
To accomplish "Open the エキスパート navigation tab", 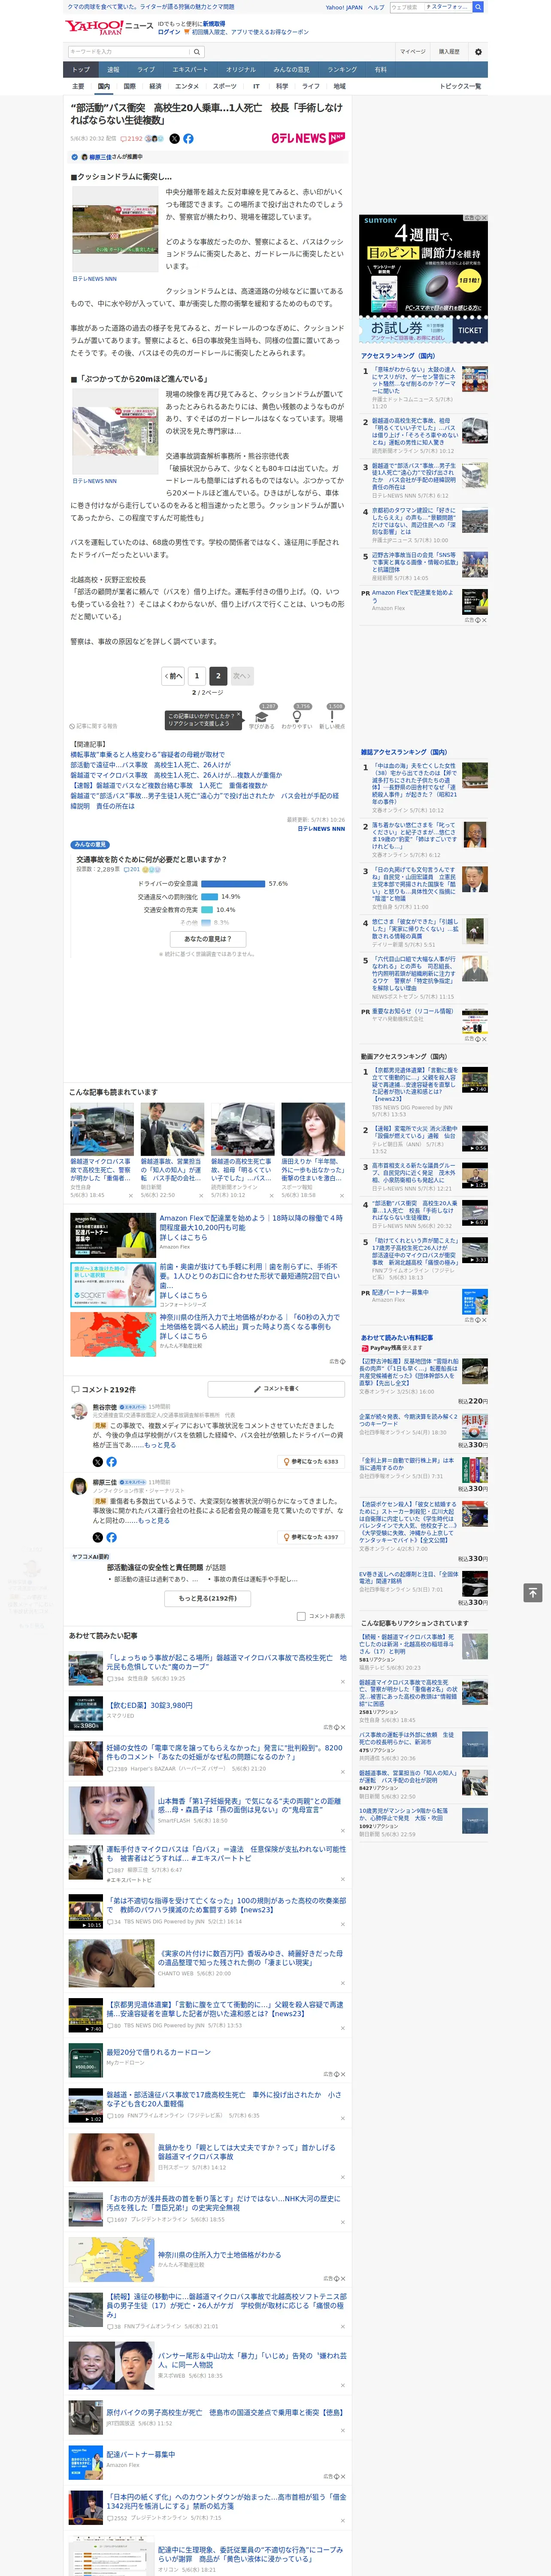I will point(190,70).
